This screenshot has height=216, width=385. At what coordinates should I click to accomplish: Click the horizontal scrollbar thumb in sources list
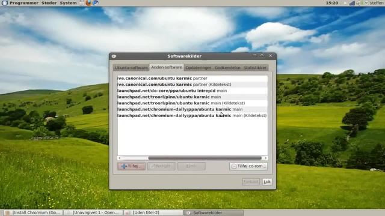pyautogui.click(x=205, y=158)
